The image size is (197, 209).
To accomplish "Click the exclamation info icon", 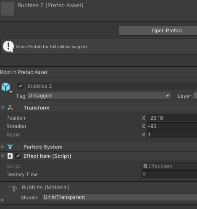I will coord(8,47).
